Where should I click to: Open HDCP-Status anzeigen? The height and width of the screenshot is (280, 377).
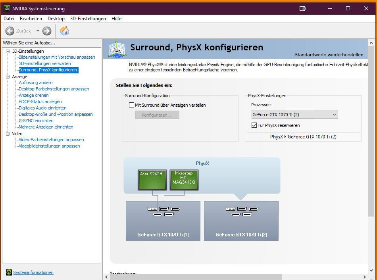tap(40, 102)
